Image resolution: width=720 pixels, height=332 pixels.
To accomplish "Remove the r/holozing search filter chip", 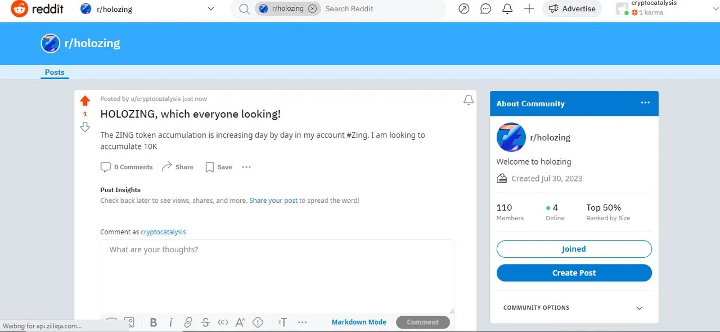I will [x=312, y=8].
